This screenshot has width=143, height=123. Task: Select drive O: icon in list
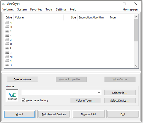tap(7, 65)
